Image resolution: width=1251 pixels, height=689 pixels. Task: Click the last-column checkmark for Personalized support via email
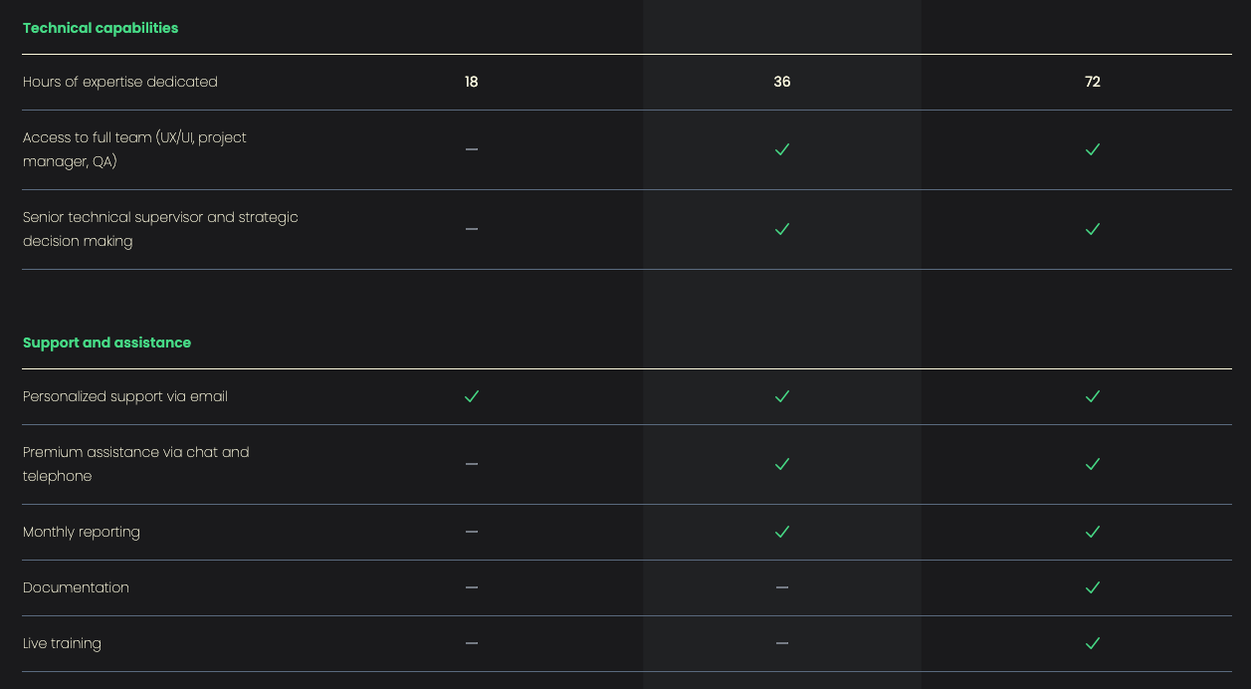pos(1093,396)
